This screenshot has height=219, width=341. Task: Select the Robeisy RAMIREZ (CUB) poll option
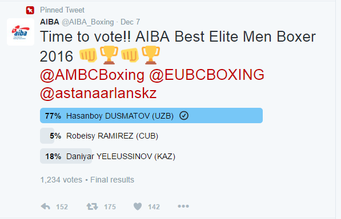(99, 136)
